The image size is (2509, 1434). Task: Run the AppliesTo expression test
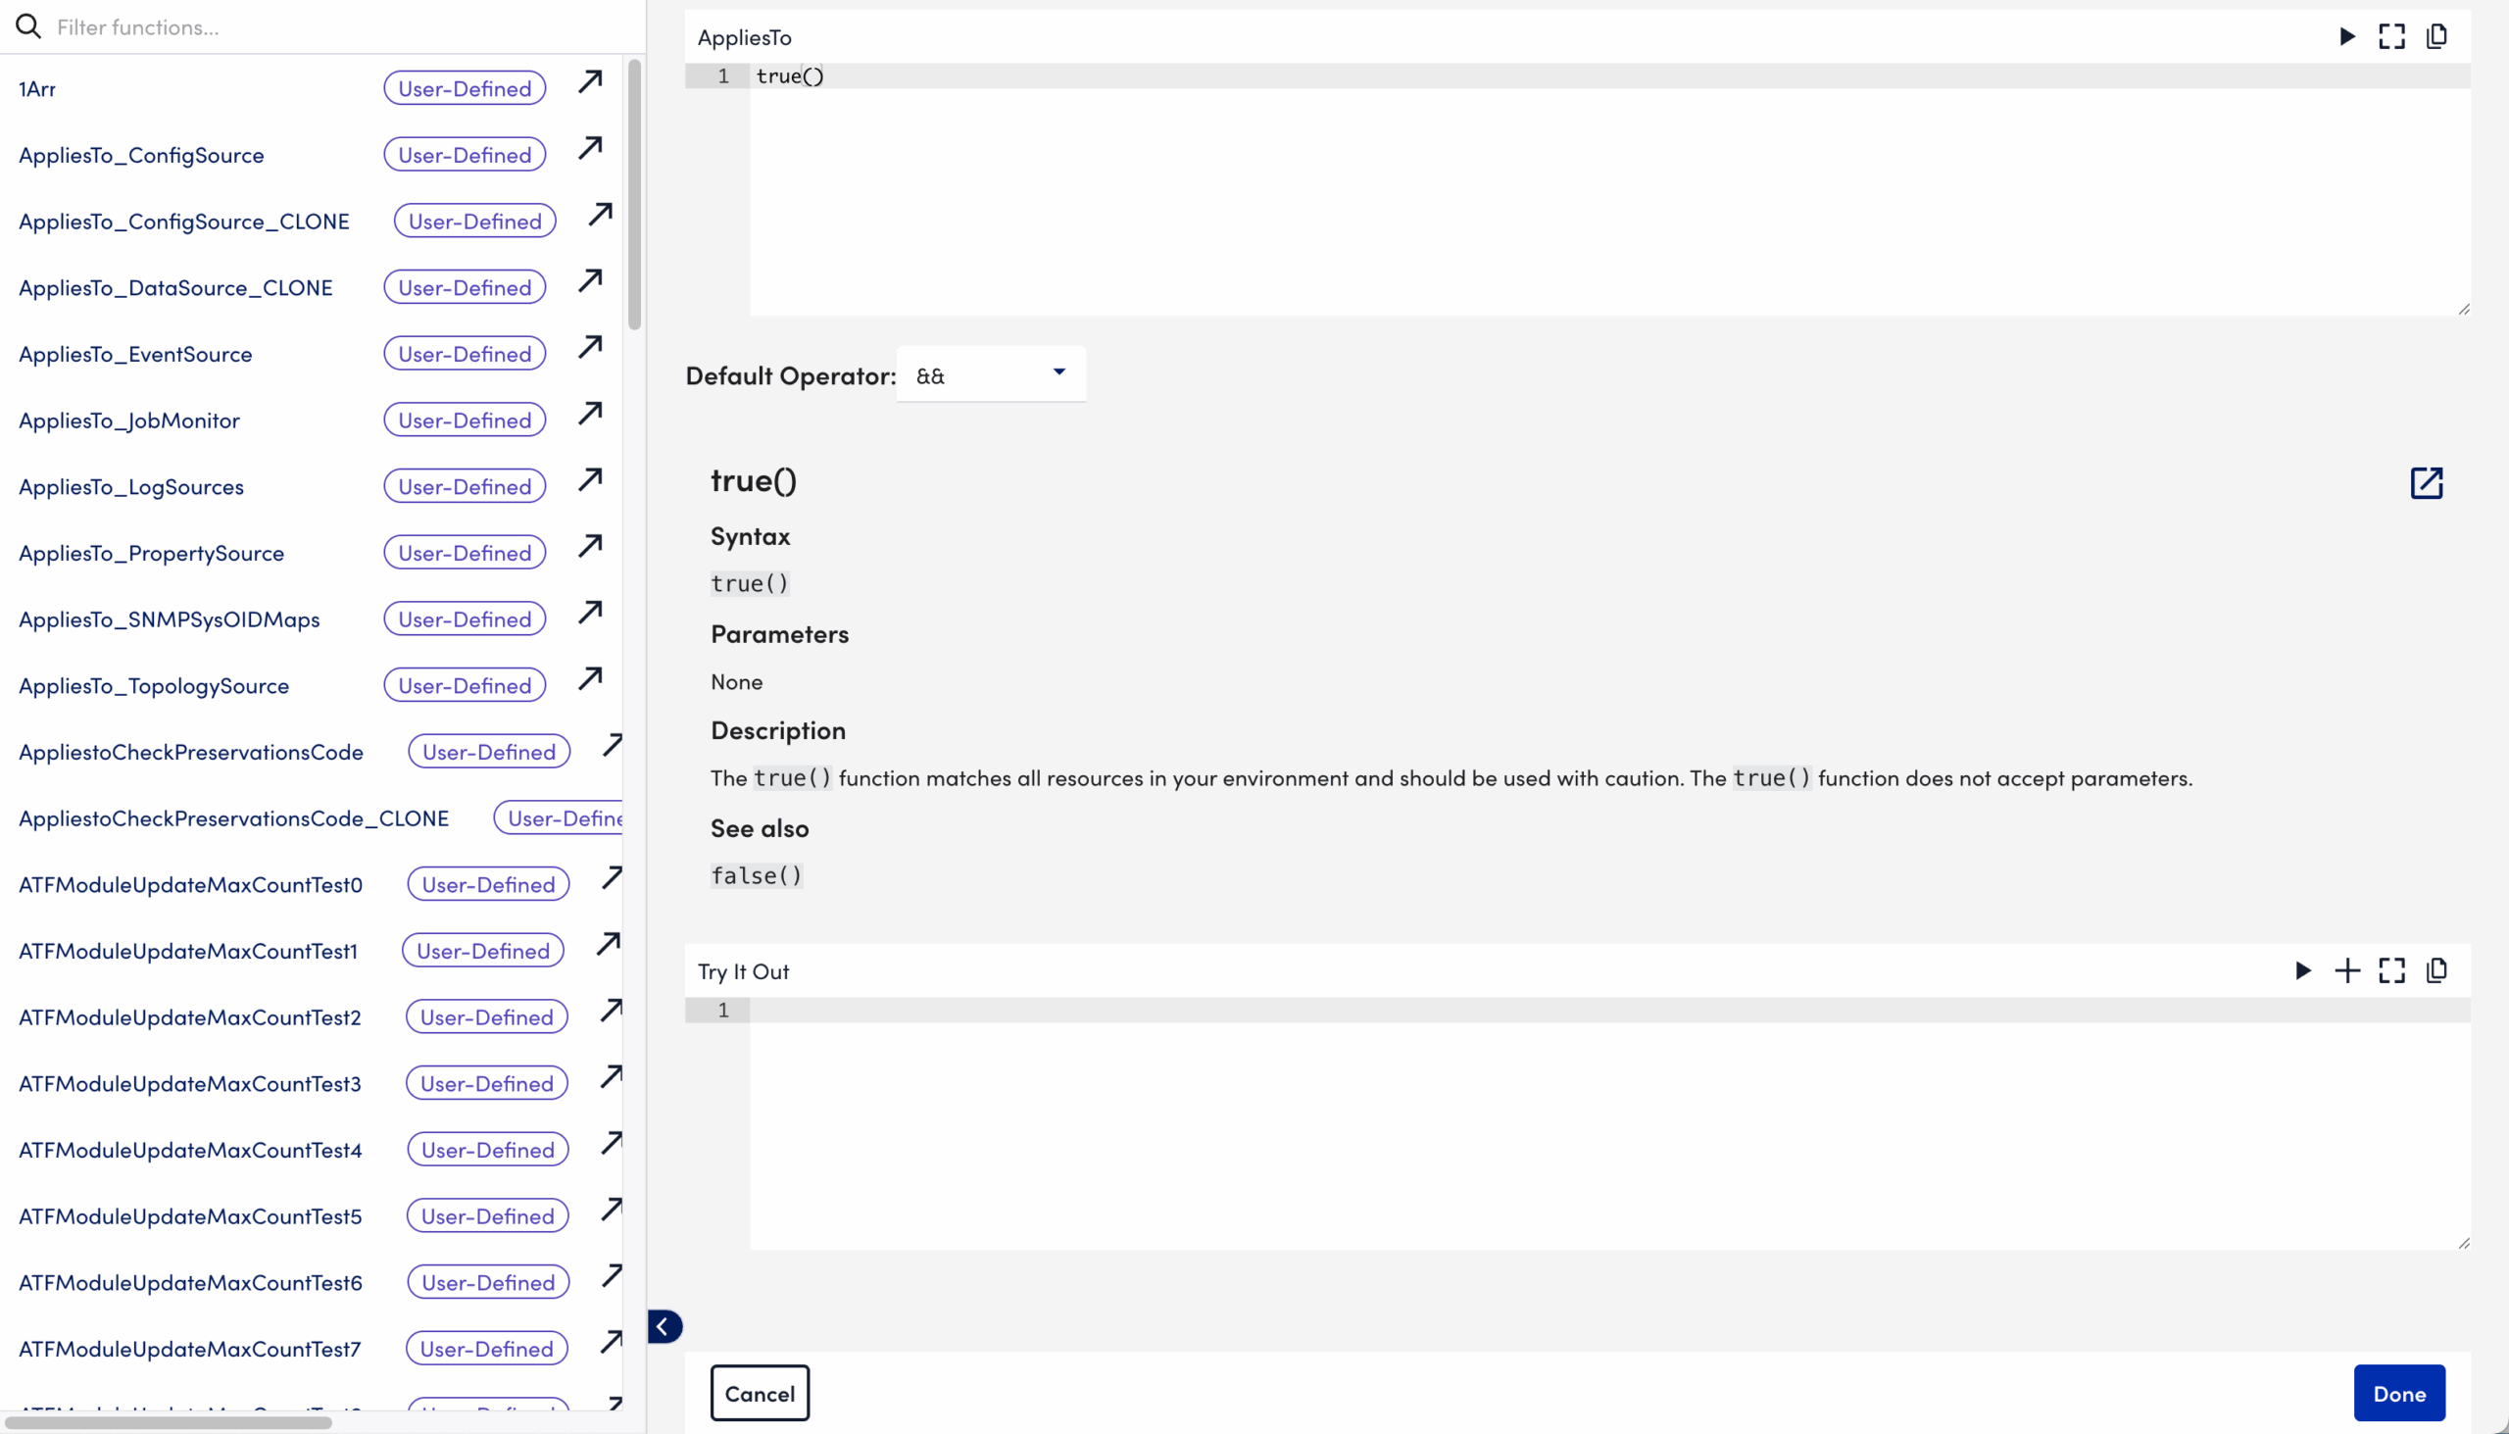click(x=2347, y=36)
